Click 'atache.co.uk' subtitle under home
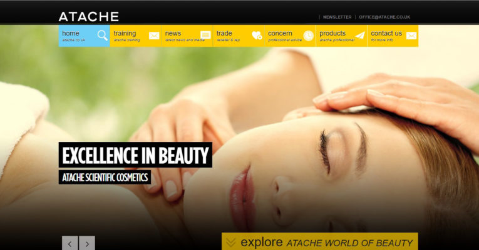The height and width of the screenshot is (250, 479). tap(74, 40)
